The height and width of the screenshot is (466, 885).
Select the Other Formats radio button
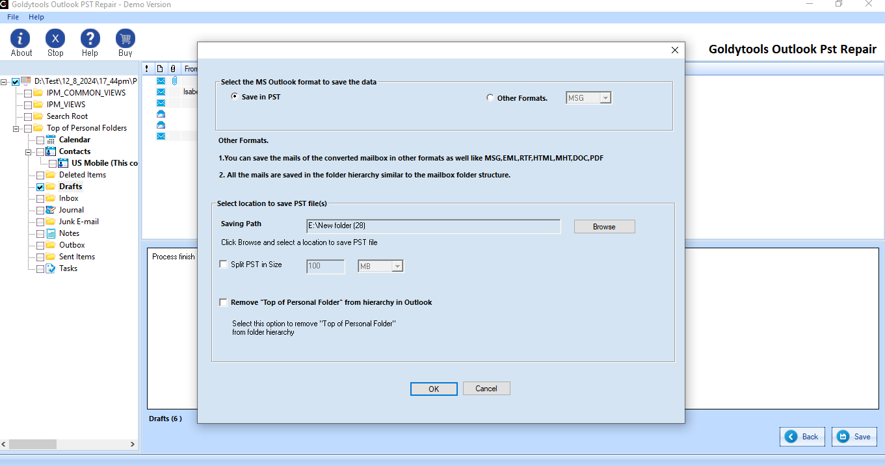coord(490,98)
